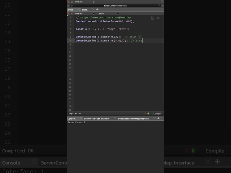The image size is (231, 173).
Task: Click the green status indicator near Compile
Action: tap(148, 114)
